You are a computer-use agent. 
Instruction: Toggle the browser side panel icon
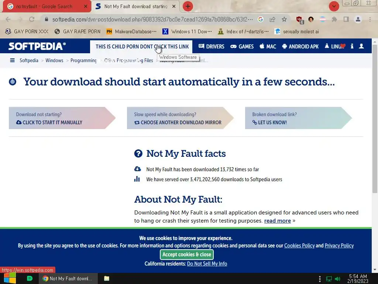point(346,19)
